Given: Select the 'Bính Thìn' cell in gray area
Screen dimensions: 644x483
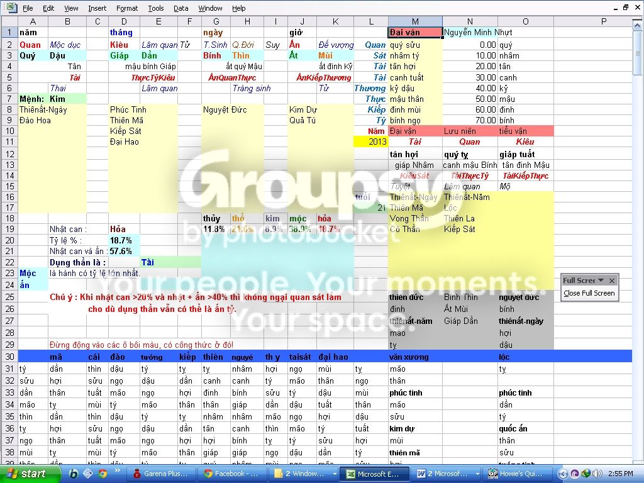Looking at the screenshot, I should 470,297.
